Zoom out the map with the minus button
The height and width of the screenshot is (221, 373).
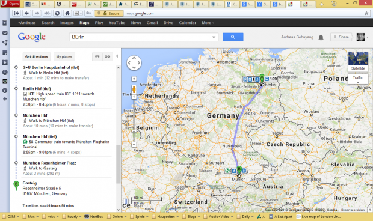[x=134, y=144]
